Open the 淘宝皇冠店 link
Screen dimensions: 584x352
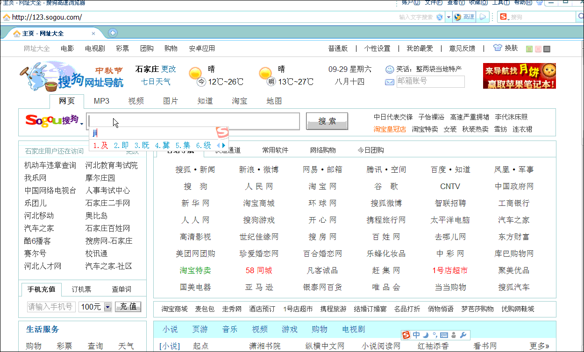tap(390, 129)
